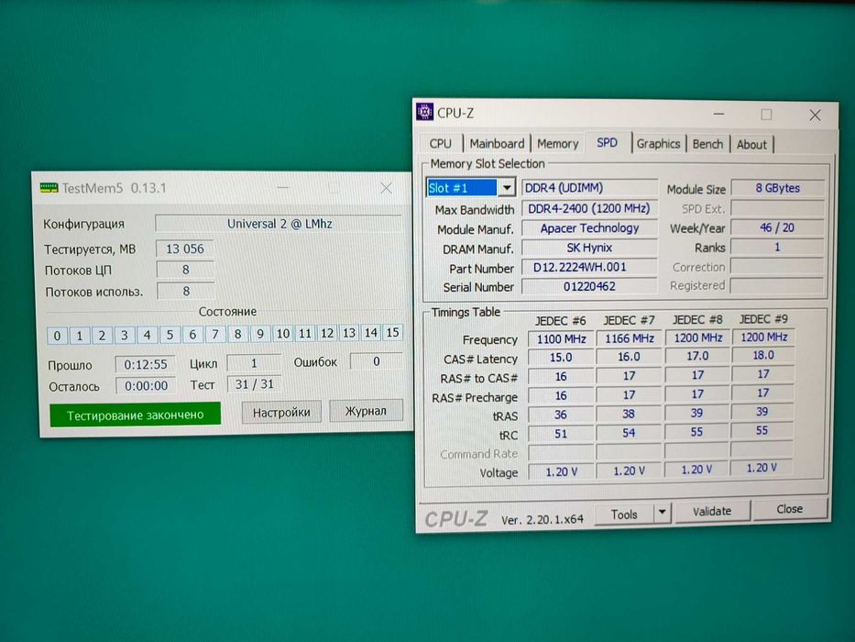The height and width of the screenshot is (642, 855).
Task: Click thread state box 7
Action: [x=215, y=334]
